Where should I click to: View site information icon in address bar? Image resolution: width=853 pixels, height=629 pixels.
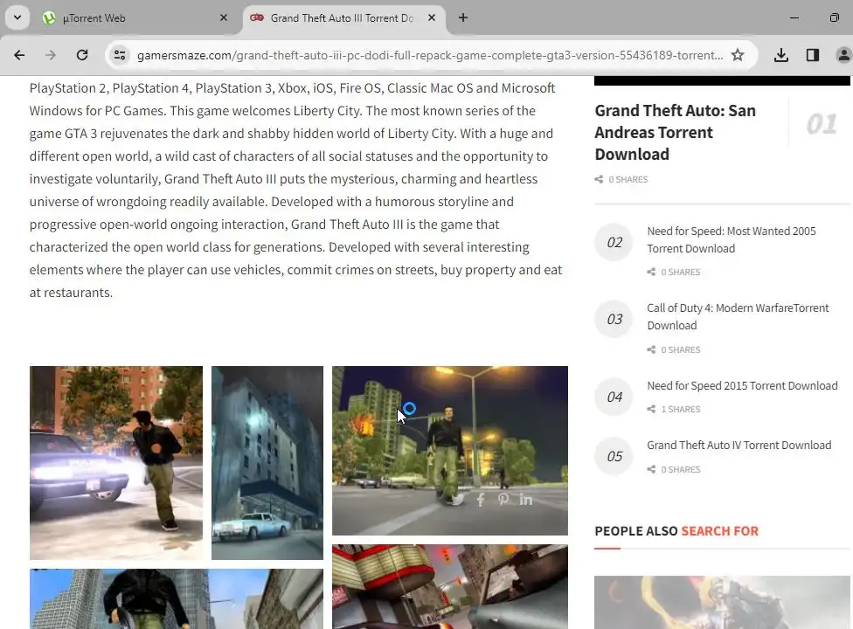click(120, 55)
